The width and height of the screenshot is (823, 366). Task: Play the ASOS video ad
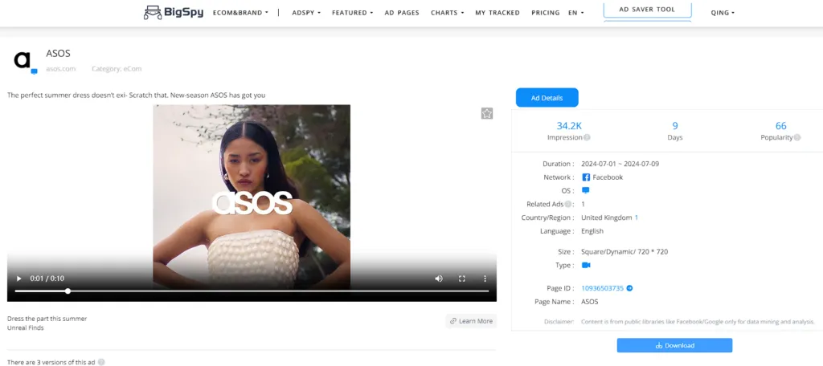tap(19, 279)
